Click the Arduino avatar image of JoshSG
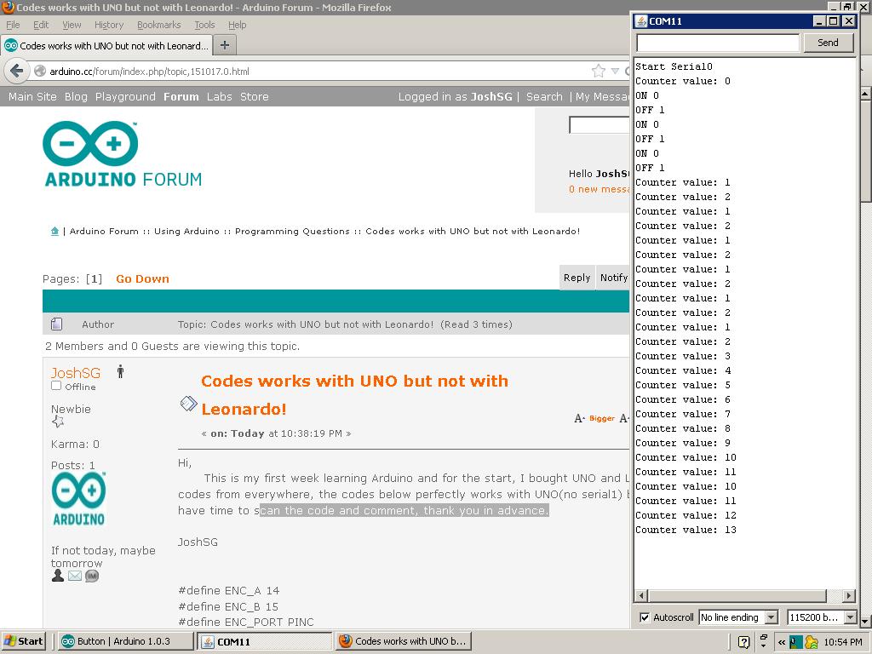 78,496
